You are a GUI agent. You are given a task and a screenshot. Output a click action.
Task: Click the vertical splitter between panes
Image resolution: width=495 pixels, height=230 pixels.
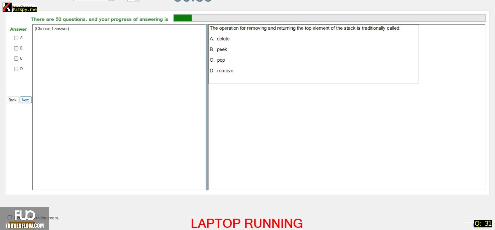207,107
